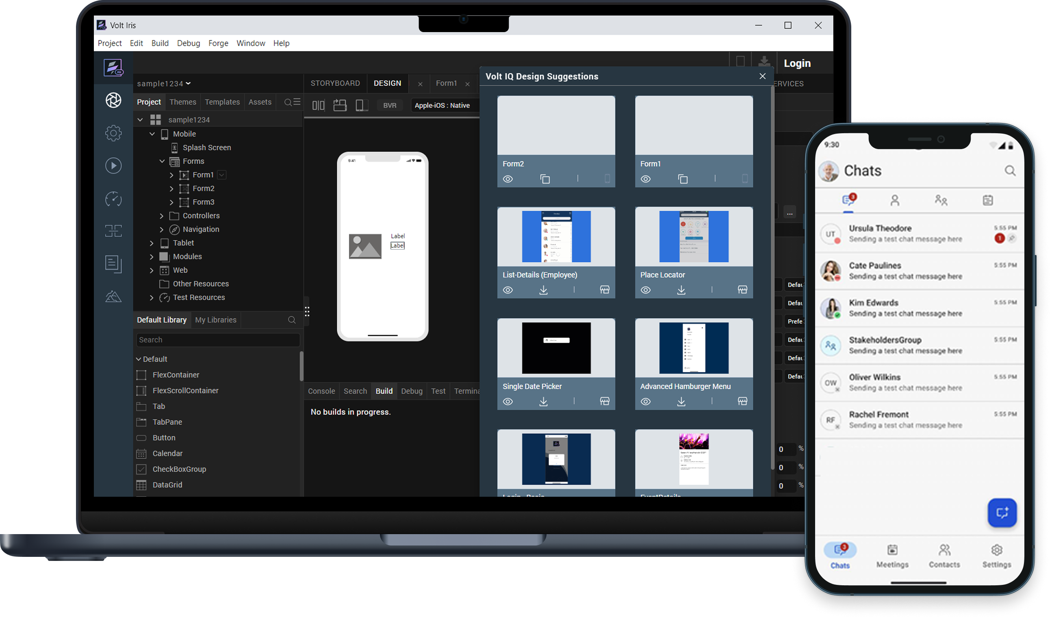This screenshot has width=1052, height=619.
Task: Collapse the Forms node in project tree
Action: click(x=162, y=161)
